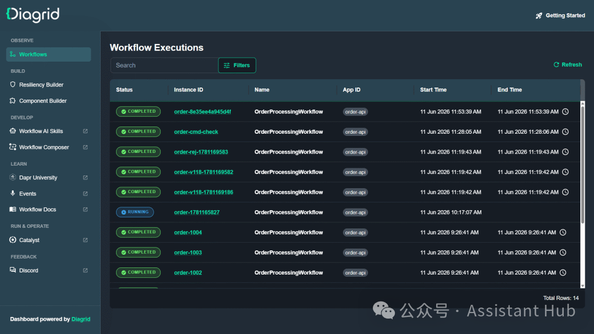
Task: Click external link icon beside Events
Action: [85, 194]
